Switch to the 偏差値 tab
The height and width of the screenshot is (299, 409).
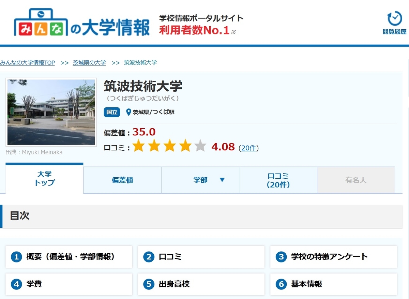[x=122, y=180]
